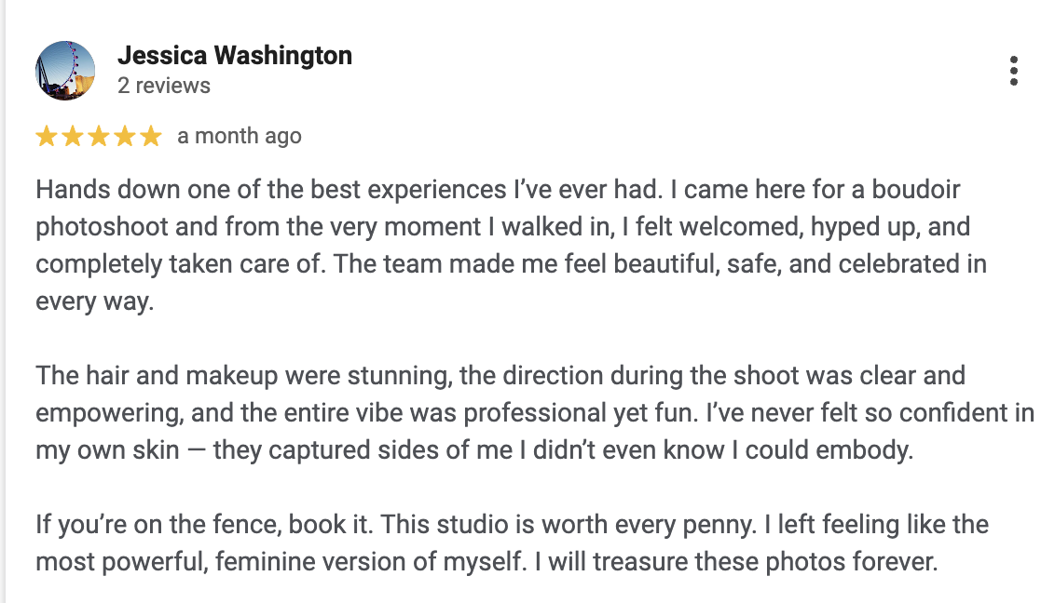Click the fifth rating star
The image size is (1055, 603).
(x=151, y=137)
